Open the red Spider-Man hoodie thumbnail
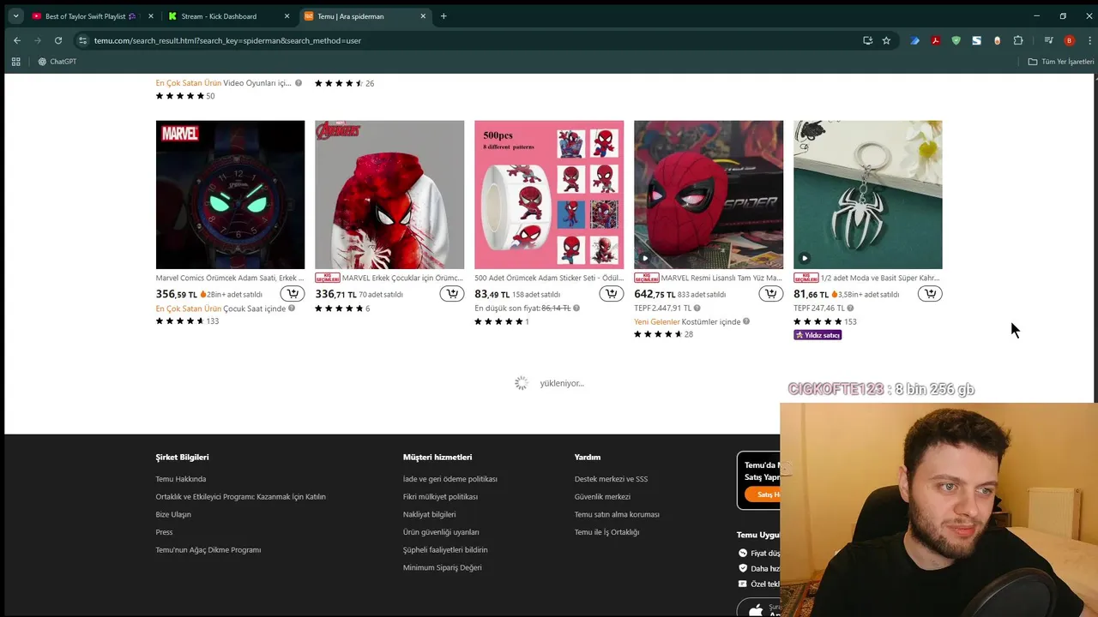This screenshot has width=1098, height=617. pyautogui.click(x=389, y=195)
